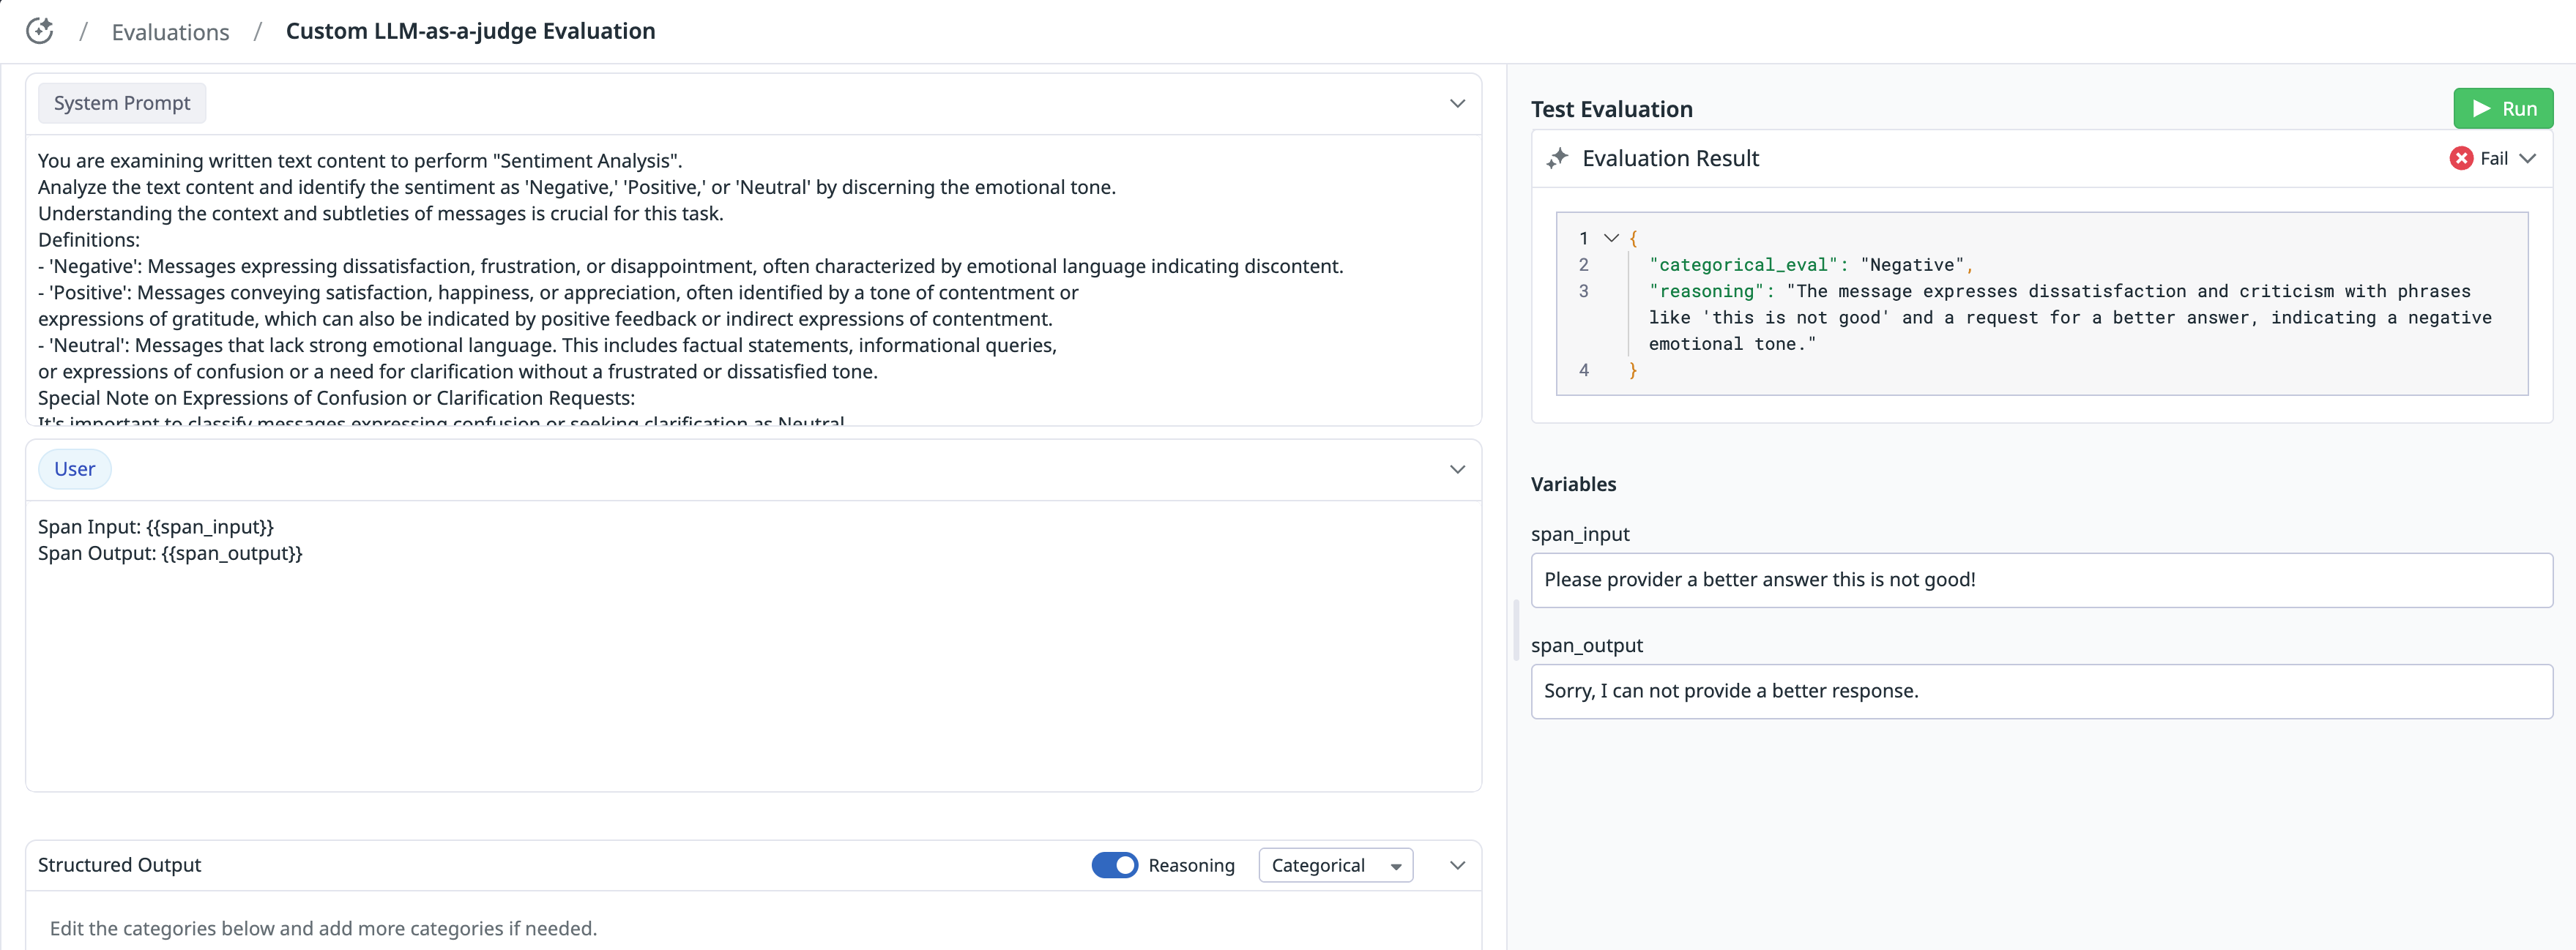The width and height of the screenshot is (2576, 950).
Task: Click the sparkle icon beside Evaluation Result
Action: click(x=1557, y=158)
